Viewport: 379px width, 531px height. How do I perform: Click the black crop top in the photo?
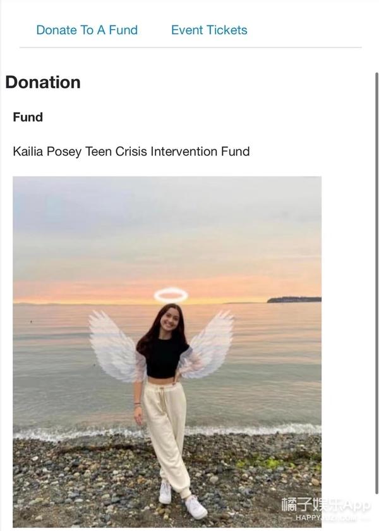click(164, 358)
